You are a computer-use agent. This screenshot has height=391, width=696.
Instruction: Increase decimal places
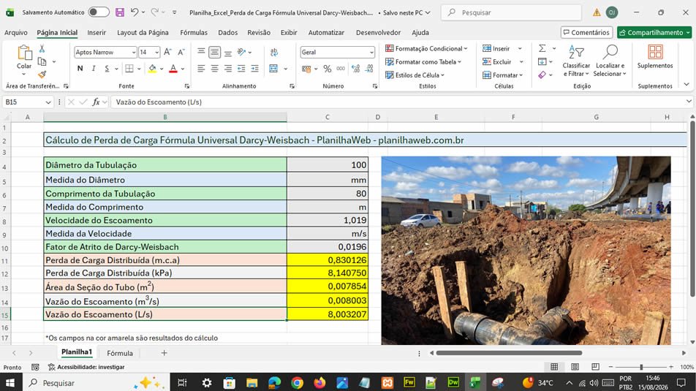coord(355,69)
